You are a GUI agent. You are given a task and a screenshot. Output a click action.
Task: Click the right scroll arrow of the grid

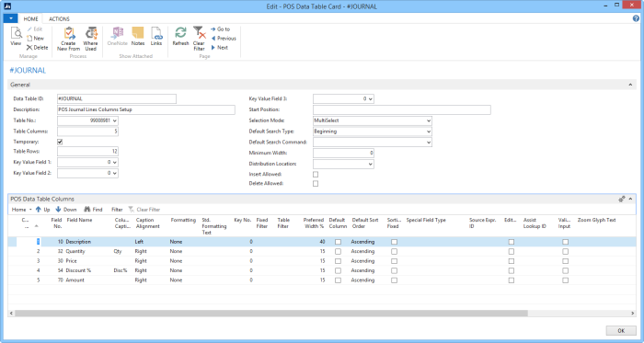coord(633,313)
